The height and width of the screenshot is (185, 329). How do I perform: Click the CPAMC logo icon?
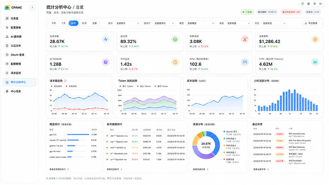coord(7,8)
